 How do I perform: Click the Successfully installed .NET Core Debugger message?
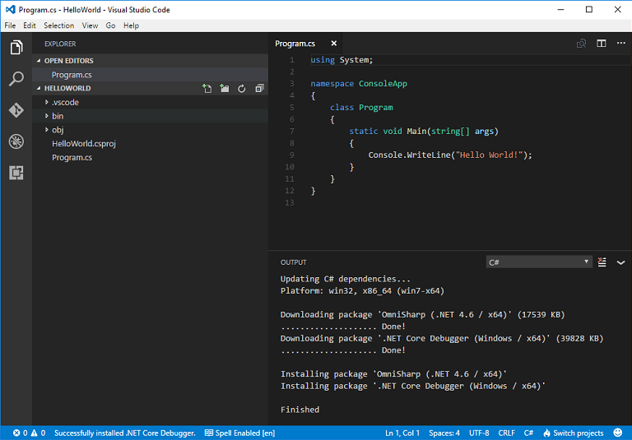[125, 433]
